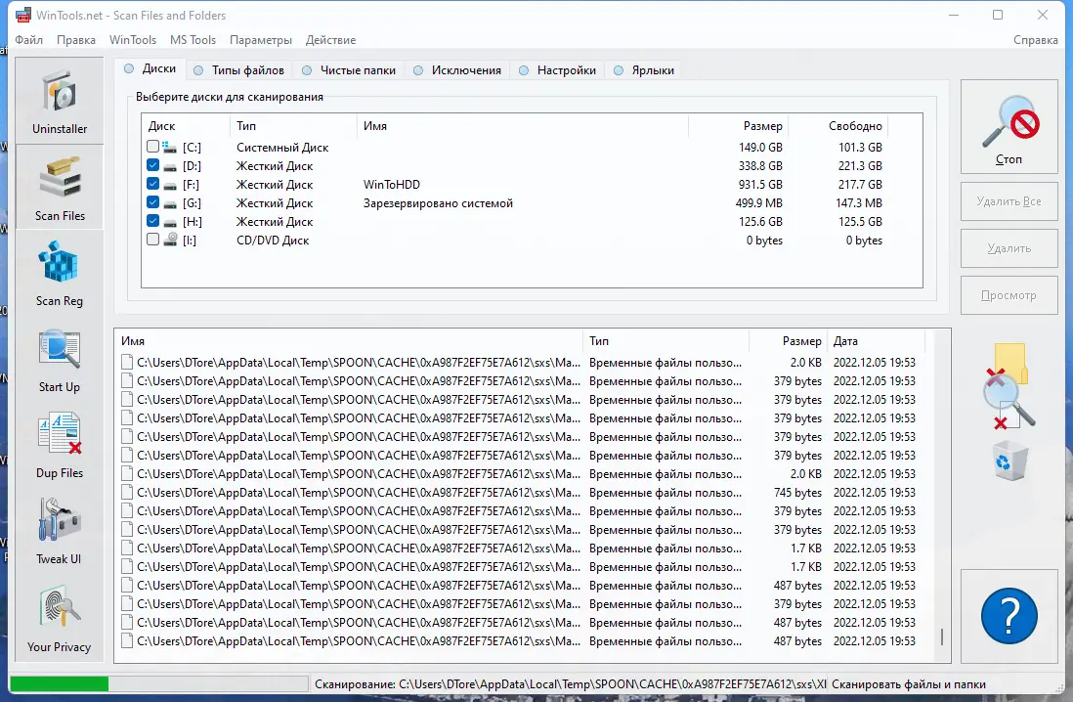Click the drive icon next to [F:]
The height and width of the screenshot is (702, 1073).
pos(170,185)
